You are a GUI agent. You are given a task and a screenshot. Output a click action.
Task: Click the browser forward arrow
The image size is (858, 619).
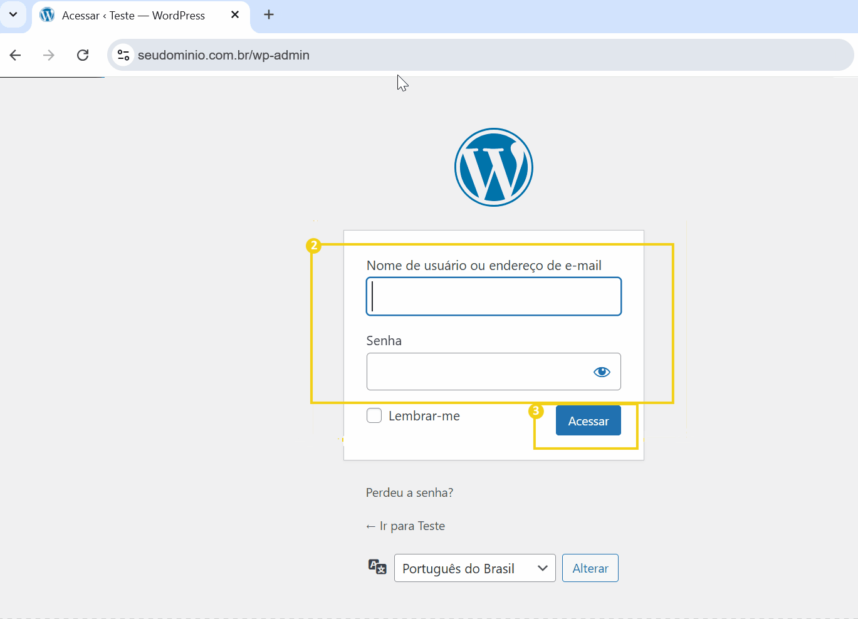[48, 55]
